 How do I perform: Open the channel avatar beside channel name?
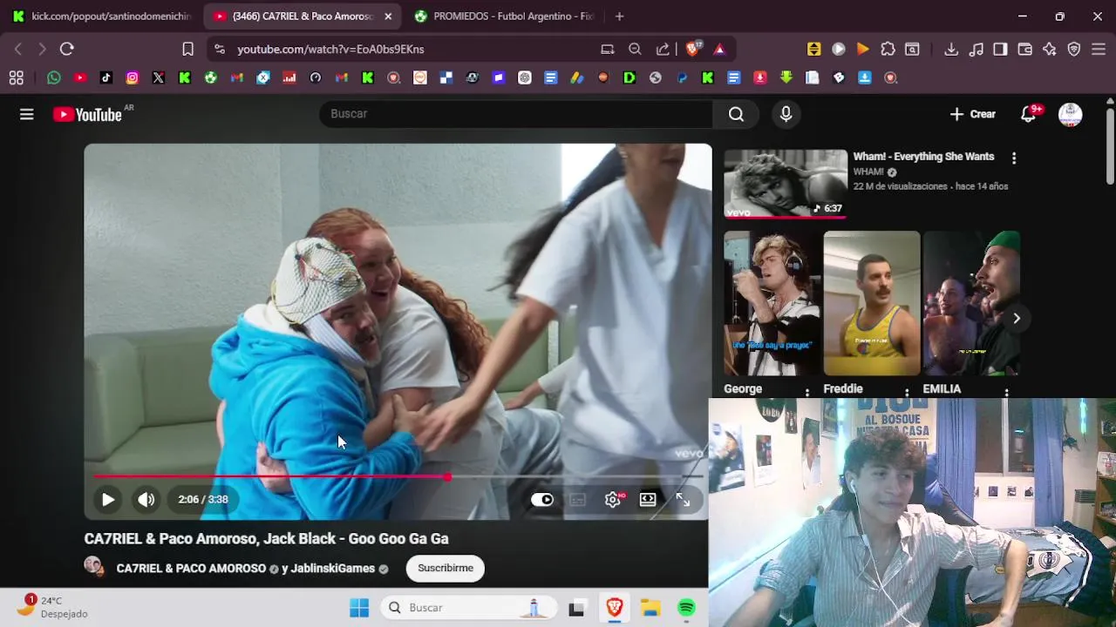pyautogui.click(x=93, y=566)
